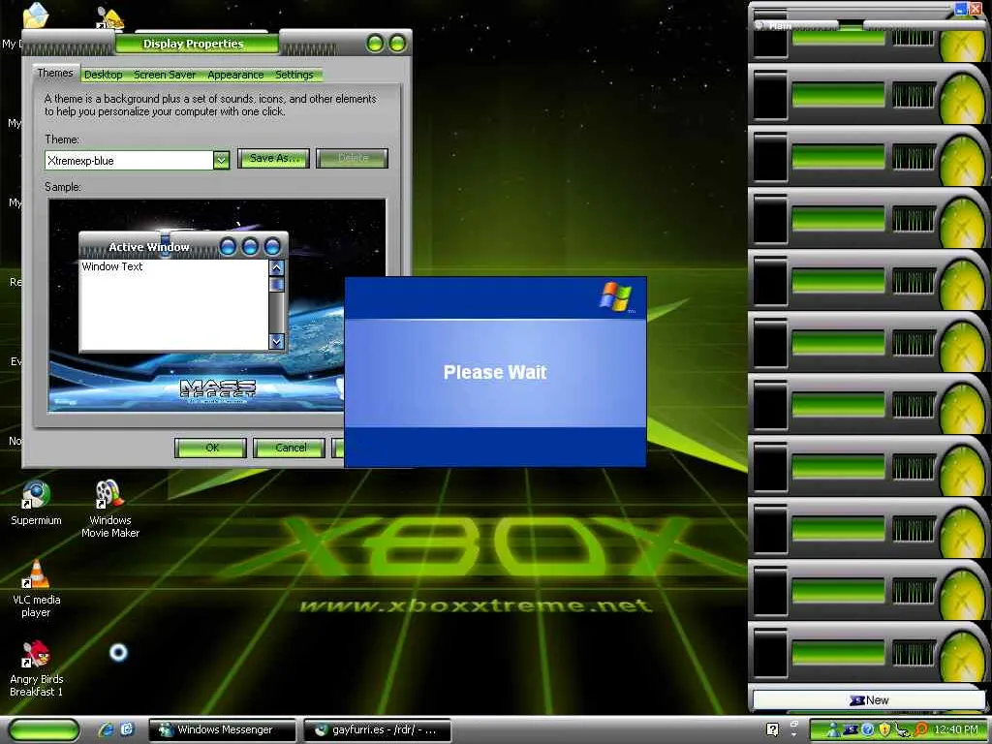Viewport: 992px width, 744px height.
Task: Click the Save As button
Action: pos(273,158)
